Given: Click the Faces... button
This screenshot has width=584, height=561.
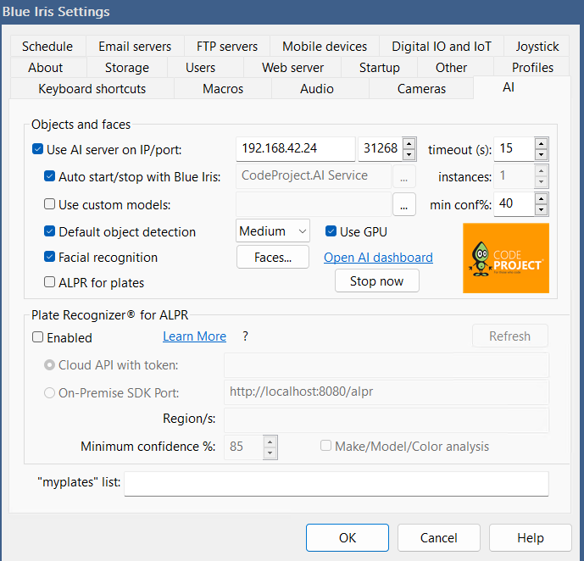Looking at the screenshot, I should (x=273, y=257).
